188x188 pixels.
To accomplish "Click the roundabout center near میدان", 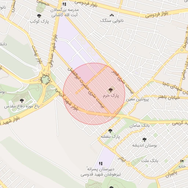I will tap(45, 80).
